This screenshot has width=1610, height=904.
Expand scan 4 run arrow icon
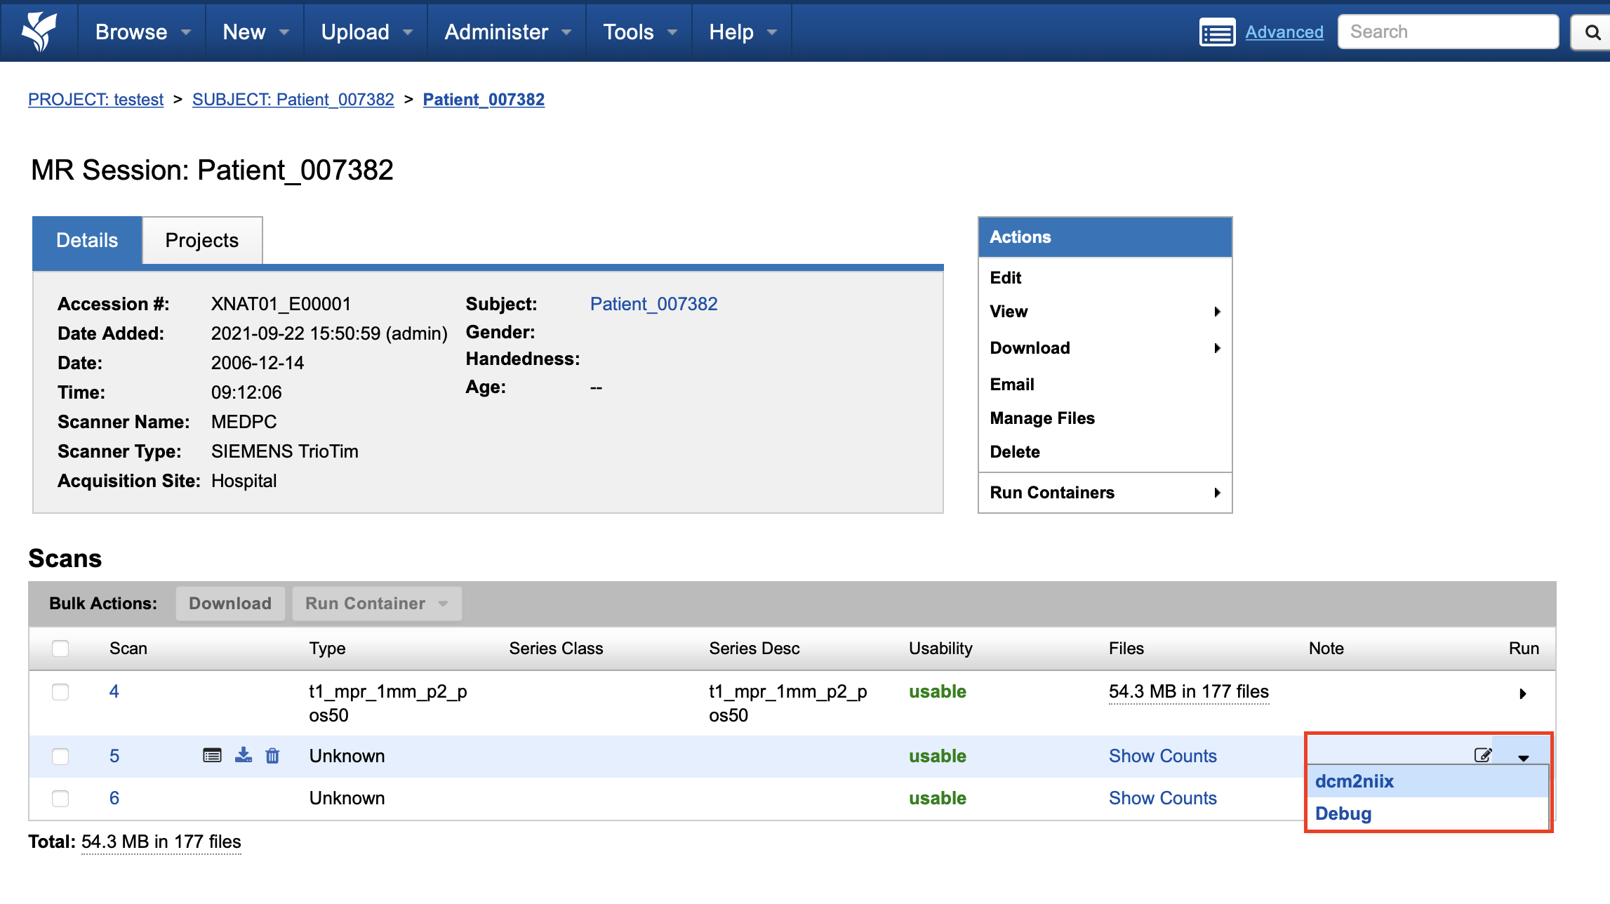1522,693
